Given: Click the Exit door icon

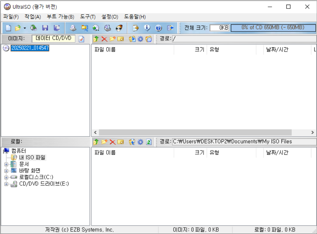Looking at the screenshot, I should pos(170,28).
